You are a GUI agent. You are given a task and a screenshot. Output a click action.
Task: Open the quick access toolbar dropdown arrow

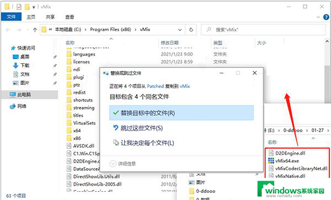33,7
